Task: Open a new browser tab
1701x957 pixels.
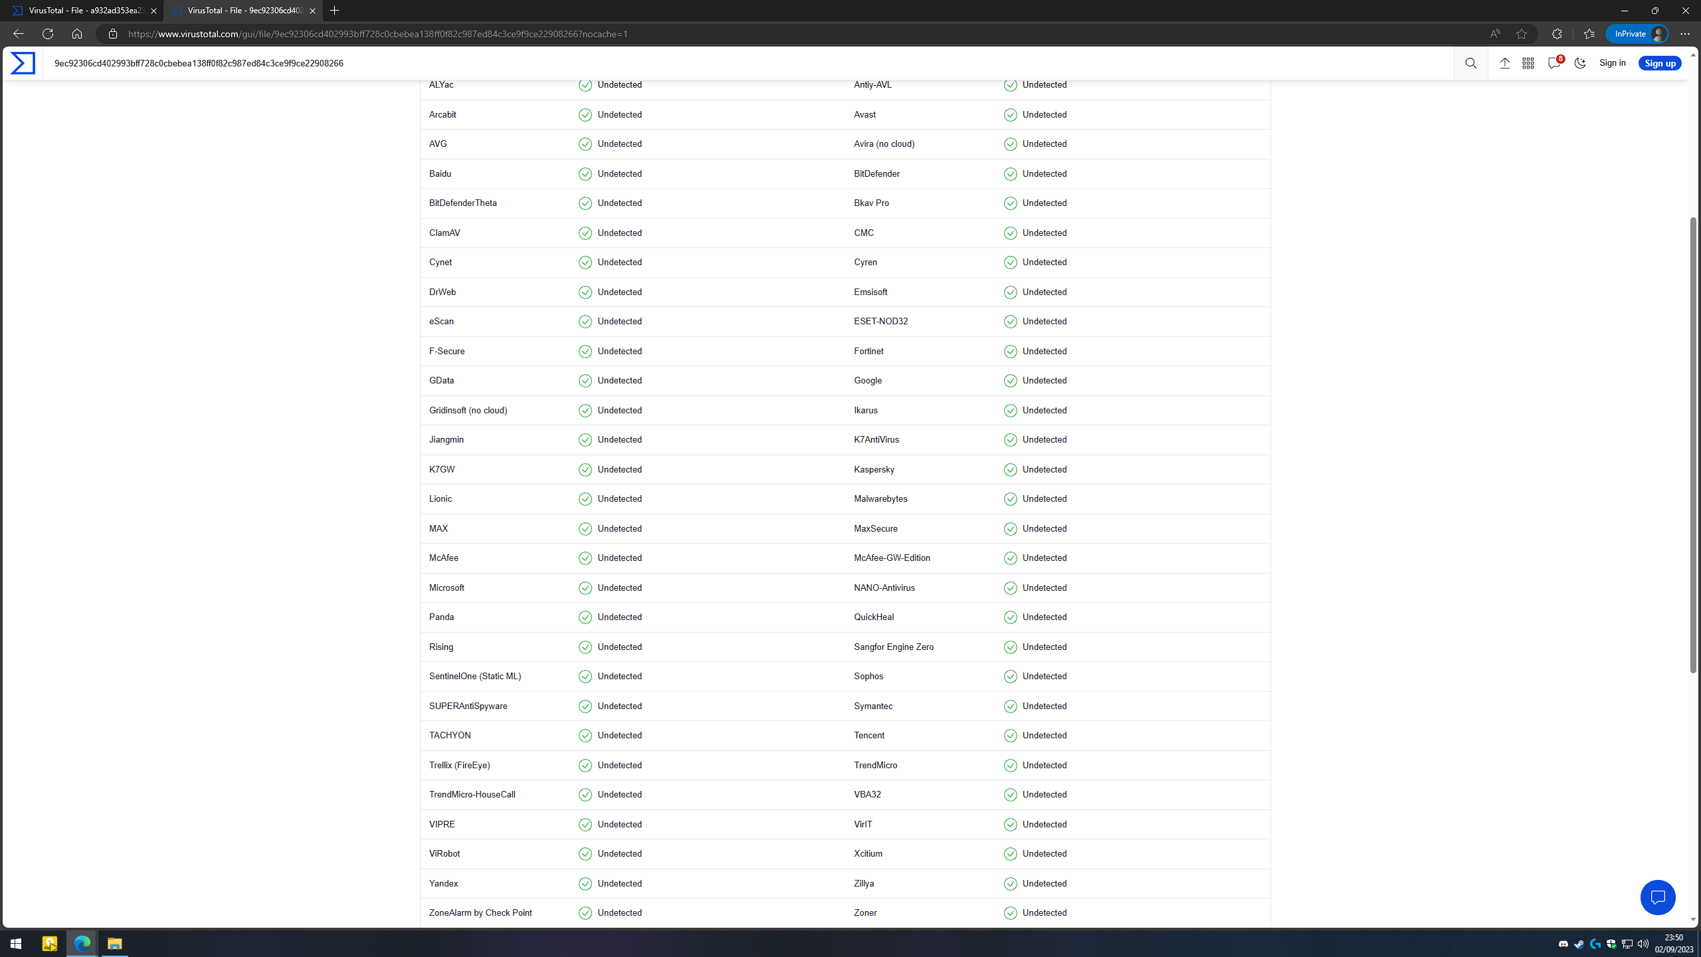Action: pos(335,11)
